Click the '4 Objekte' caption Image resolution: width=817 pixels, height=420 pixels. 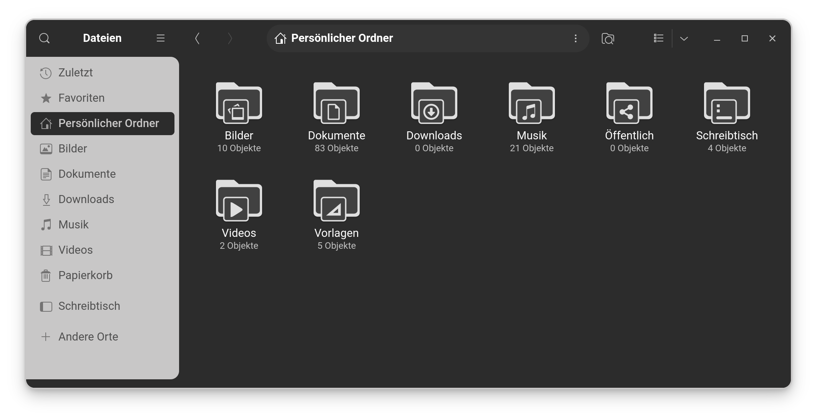click(x=727, y=148)
